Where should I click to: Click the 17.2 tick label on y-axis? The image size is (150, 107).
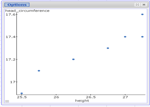tap(10, 60)
